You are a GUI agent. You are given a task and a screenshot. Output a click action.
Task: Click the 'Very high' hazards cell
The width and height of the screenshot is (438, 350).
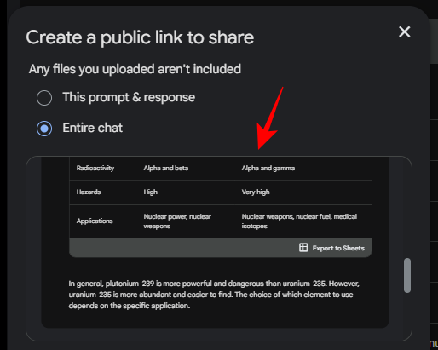coord(256,192)
